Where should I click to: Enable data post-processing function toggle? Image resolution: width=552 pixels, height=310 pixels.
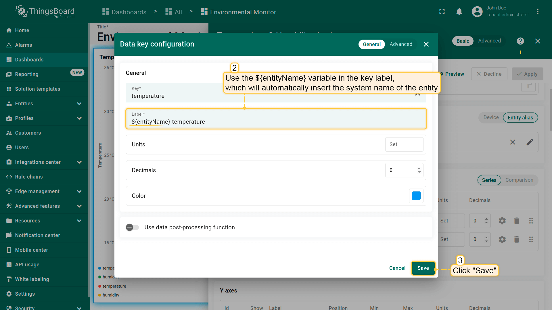click(132, 227)
